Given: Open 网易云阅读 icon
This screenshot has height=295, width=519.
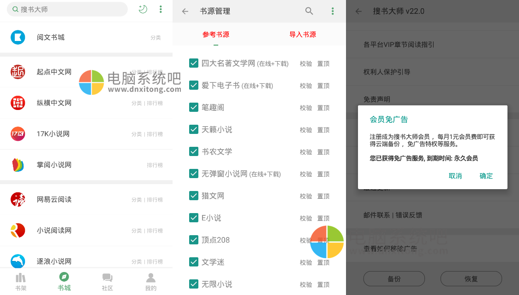Looking at the screenshot, I should coord(18,200).
